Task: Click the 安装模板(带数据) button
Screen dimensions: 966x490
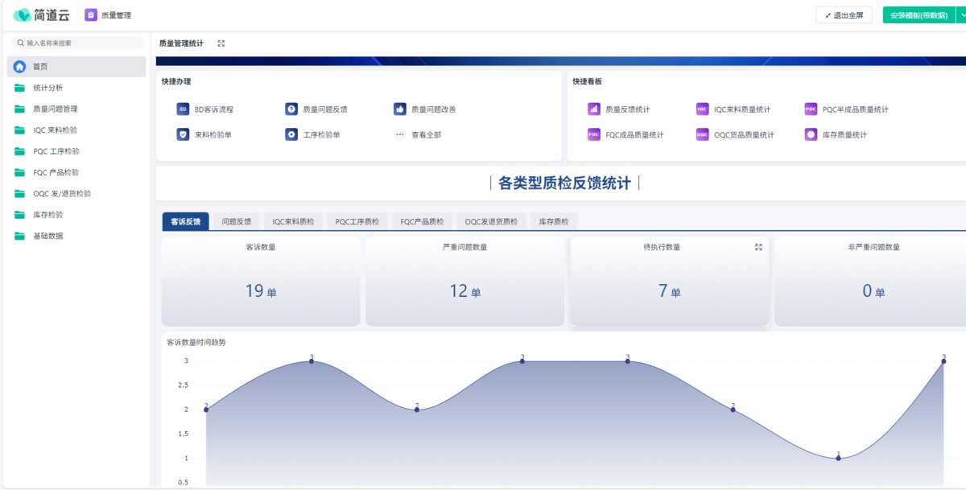Action: click(919, 15)
